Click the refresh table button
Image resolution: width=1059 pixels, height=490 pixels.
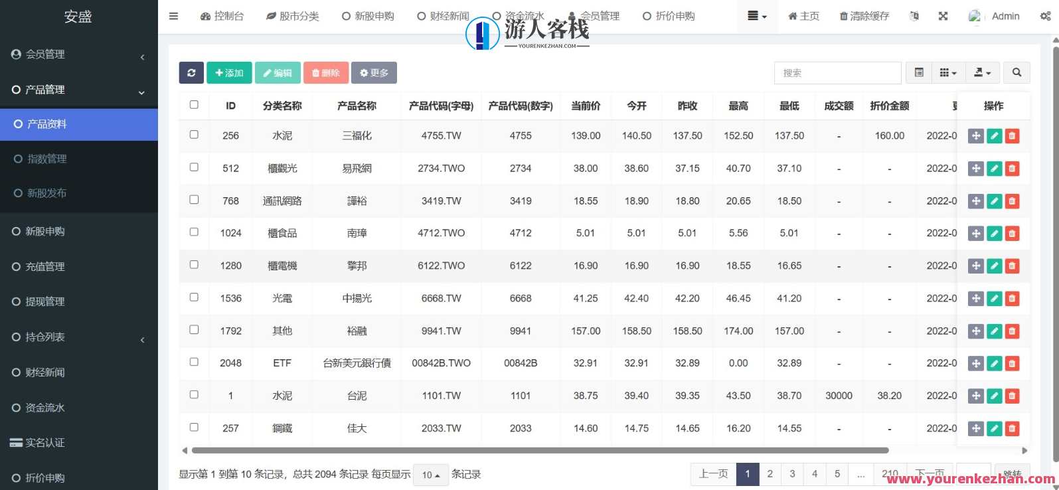pos(191,73)
